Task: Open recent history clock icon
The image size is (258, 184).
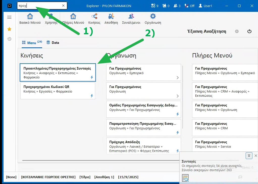Action: coord(9,39)
